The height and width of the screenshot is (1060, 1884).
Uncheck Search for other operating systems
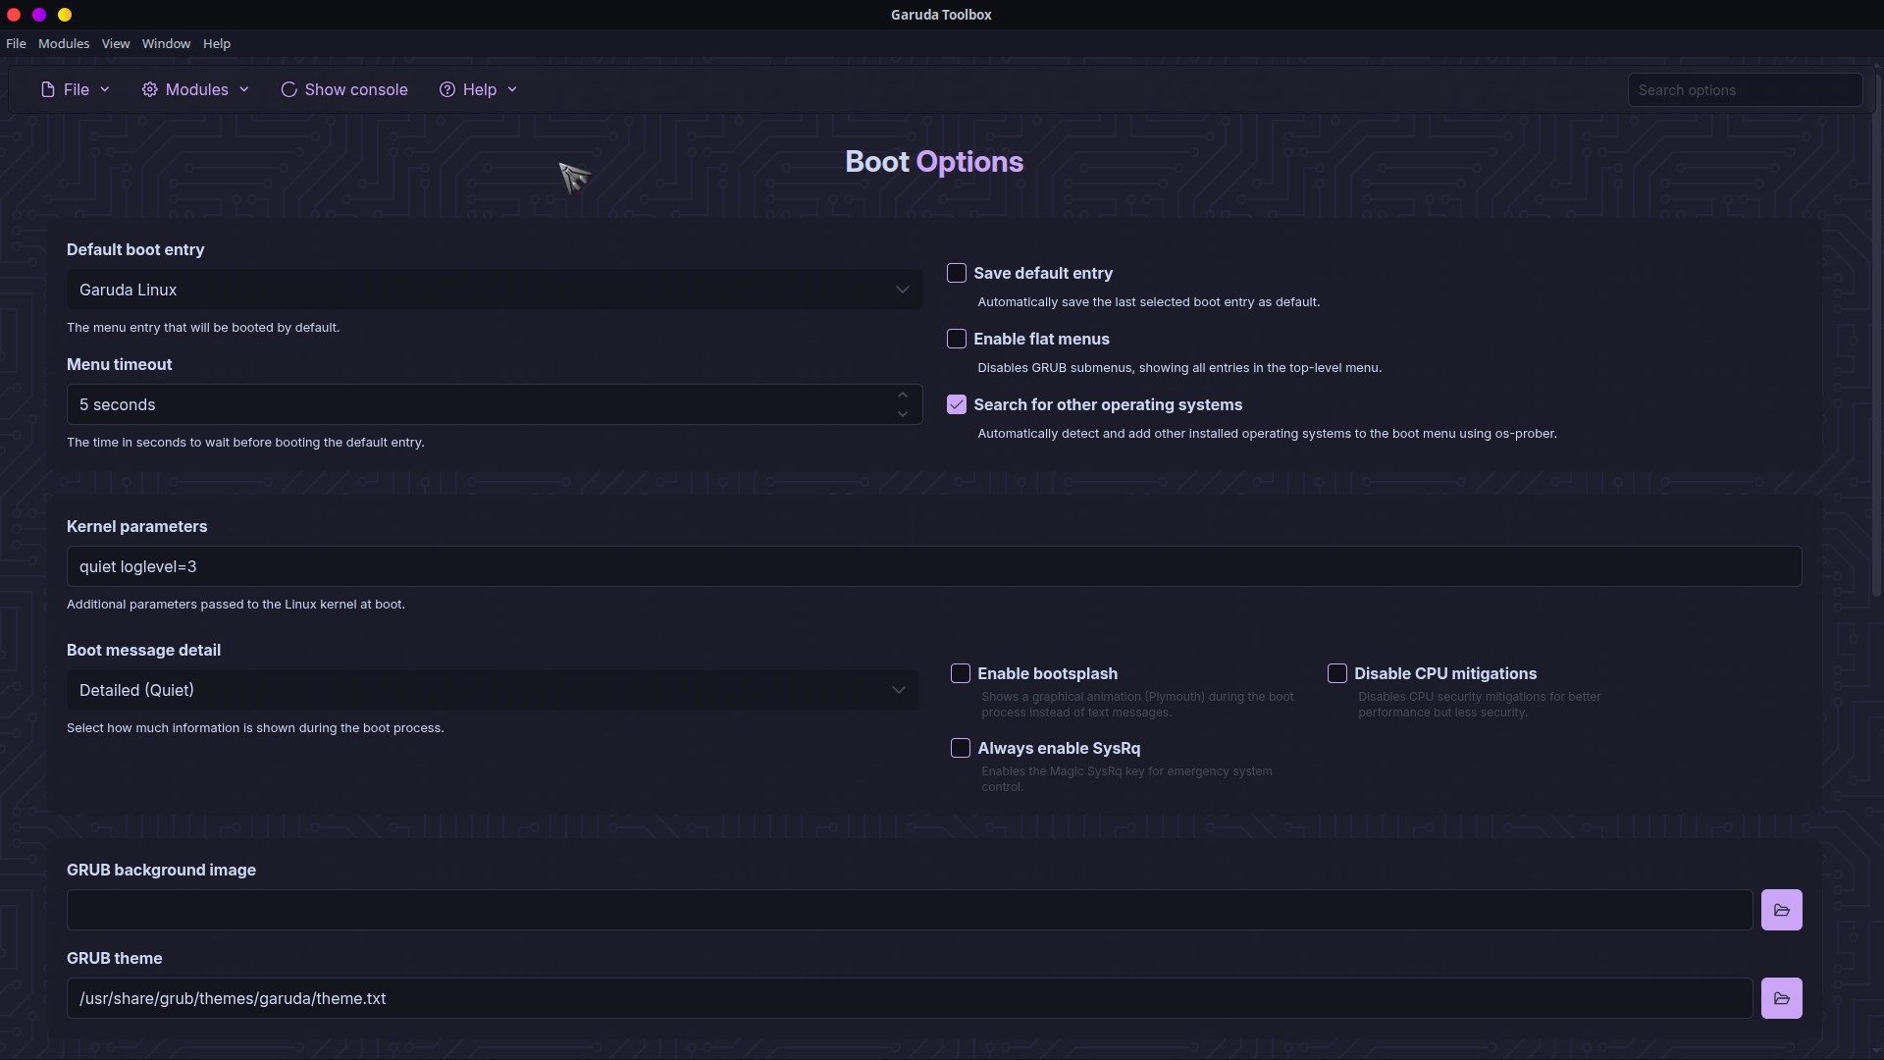click(x=957, y=404)
